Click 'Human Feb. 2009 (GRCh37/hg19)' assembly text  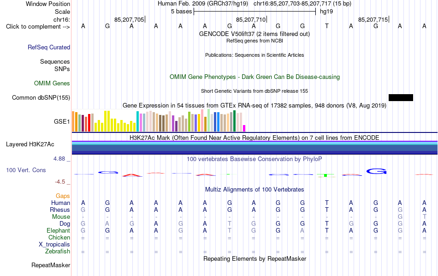coord(203,4)
